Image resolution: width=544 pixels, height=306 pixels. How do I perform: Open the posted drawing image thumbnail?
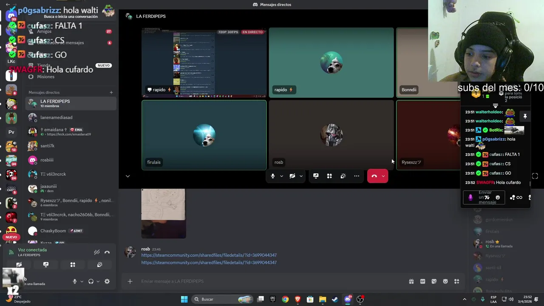coord(164,213)
